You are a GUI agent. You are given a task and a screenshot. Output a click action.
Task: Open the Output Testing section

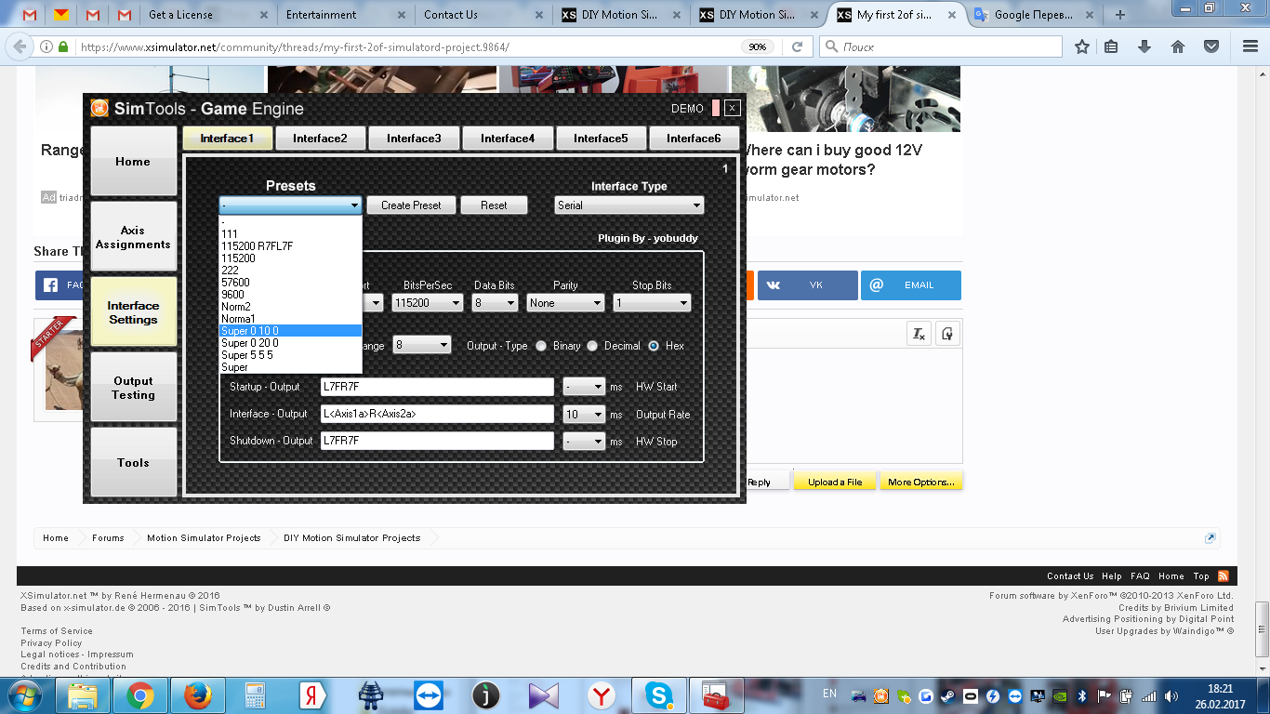(x=133, y=388)
